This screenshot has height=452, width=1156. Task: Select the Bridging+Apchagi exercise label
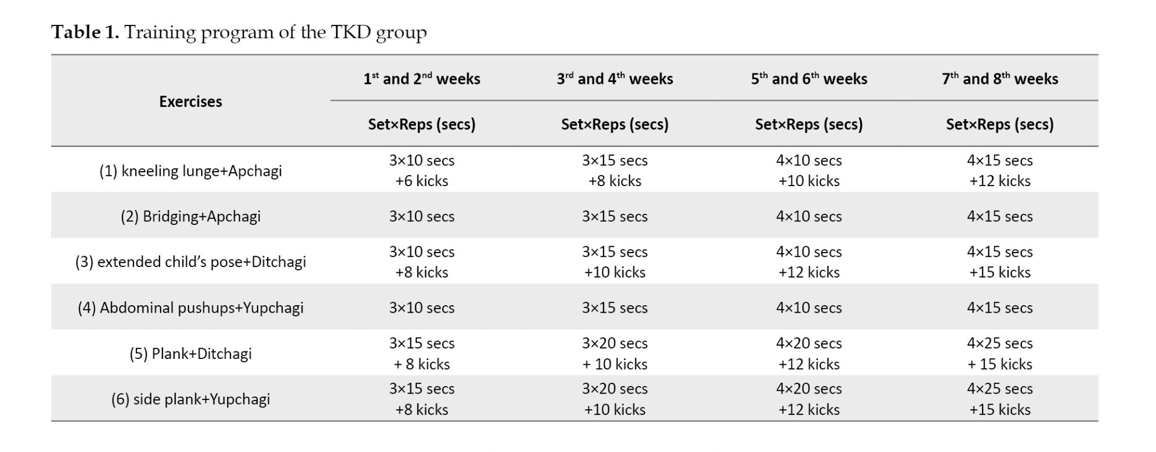[190, 216]
